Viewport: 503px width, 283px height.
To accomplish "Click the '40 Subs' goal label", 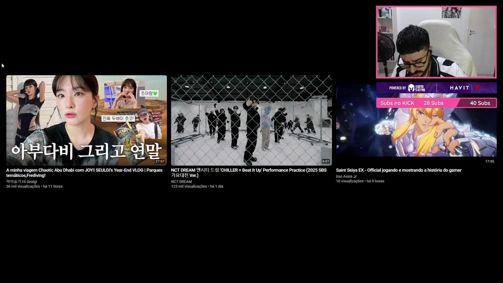I will tap(480, 103).
